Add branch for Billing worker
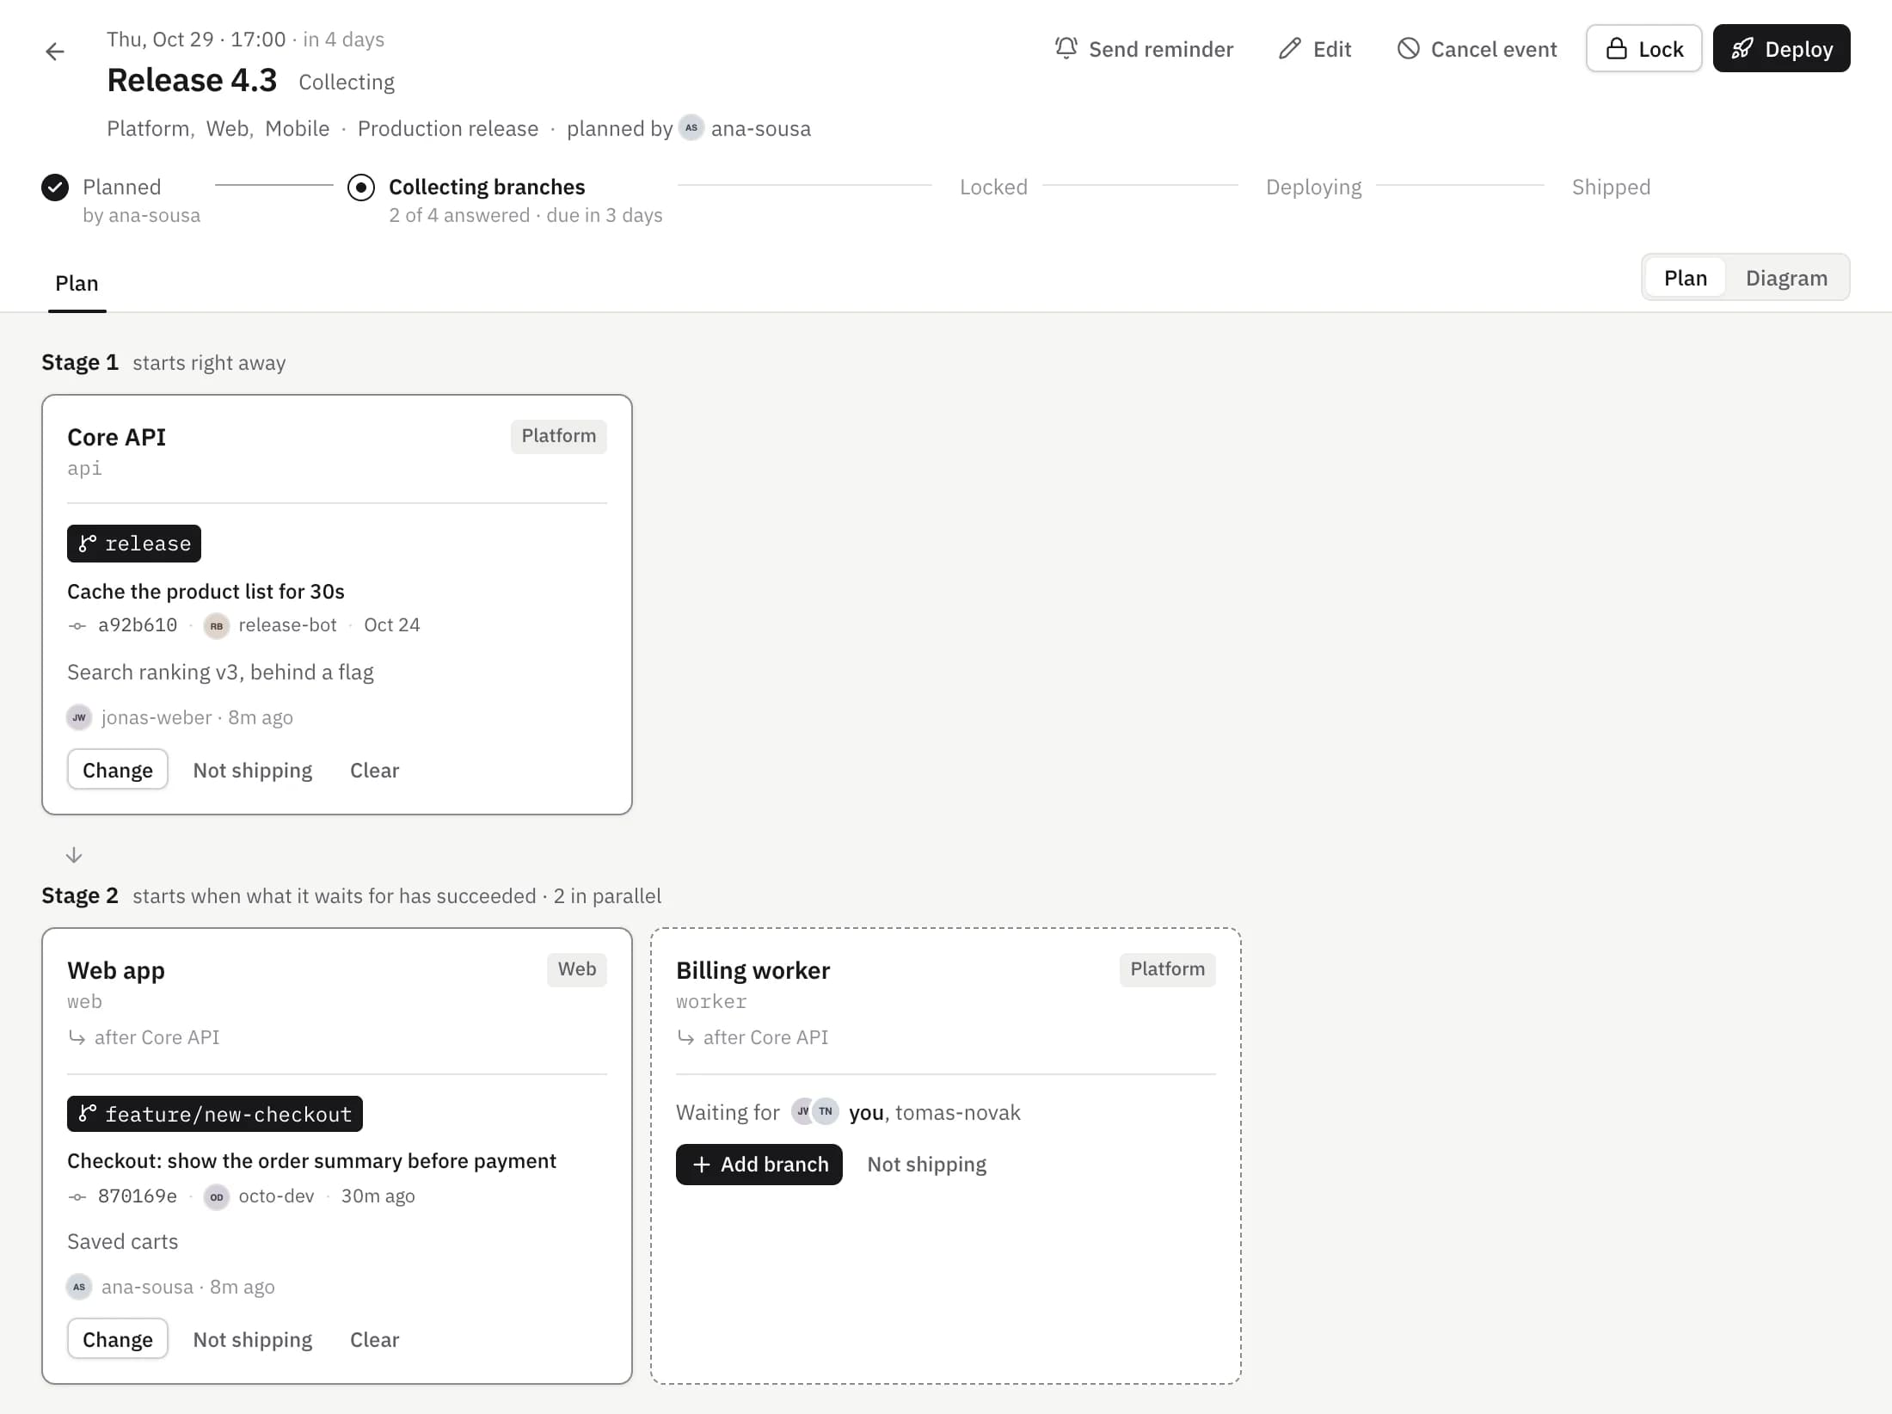This screenshot has width=1892, height=1414. coord(759,1165)
